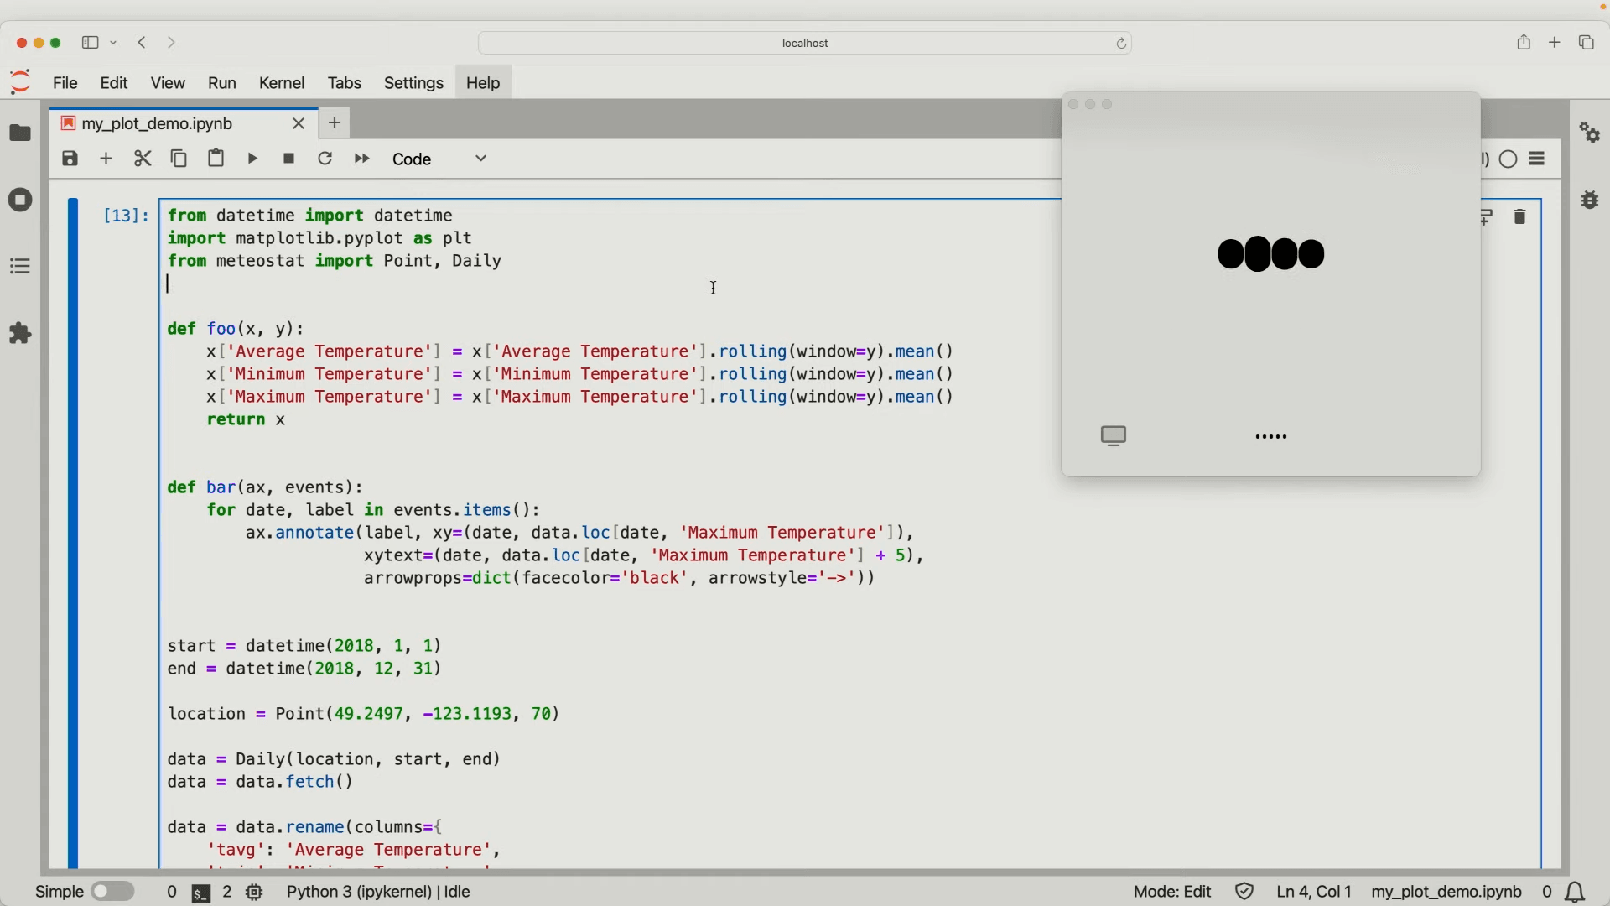Click the kernel status circle indicator
This screenshot has width=1610, height=906.
(x=1509, y=159)
